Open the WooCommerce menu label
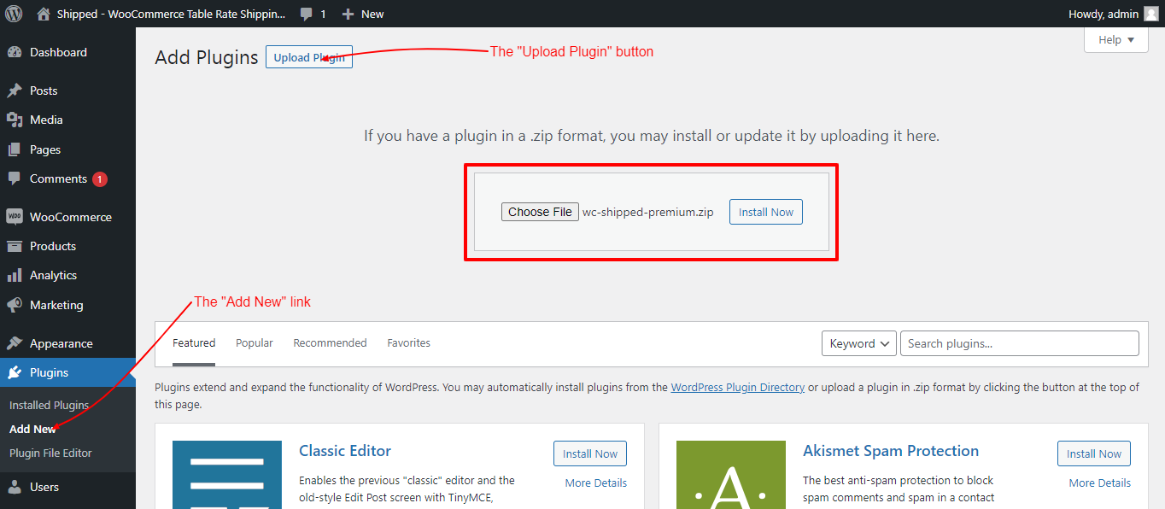Screen dimensions: 1165x509 point(71,217)
